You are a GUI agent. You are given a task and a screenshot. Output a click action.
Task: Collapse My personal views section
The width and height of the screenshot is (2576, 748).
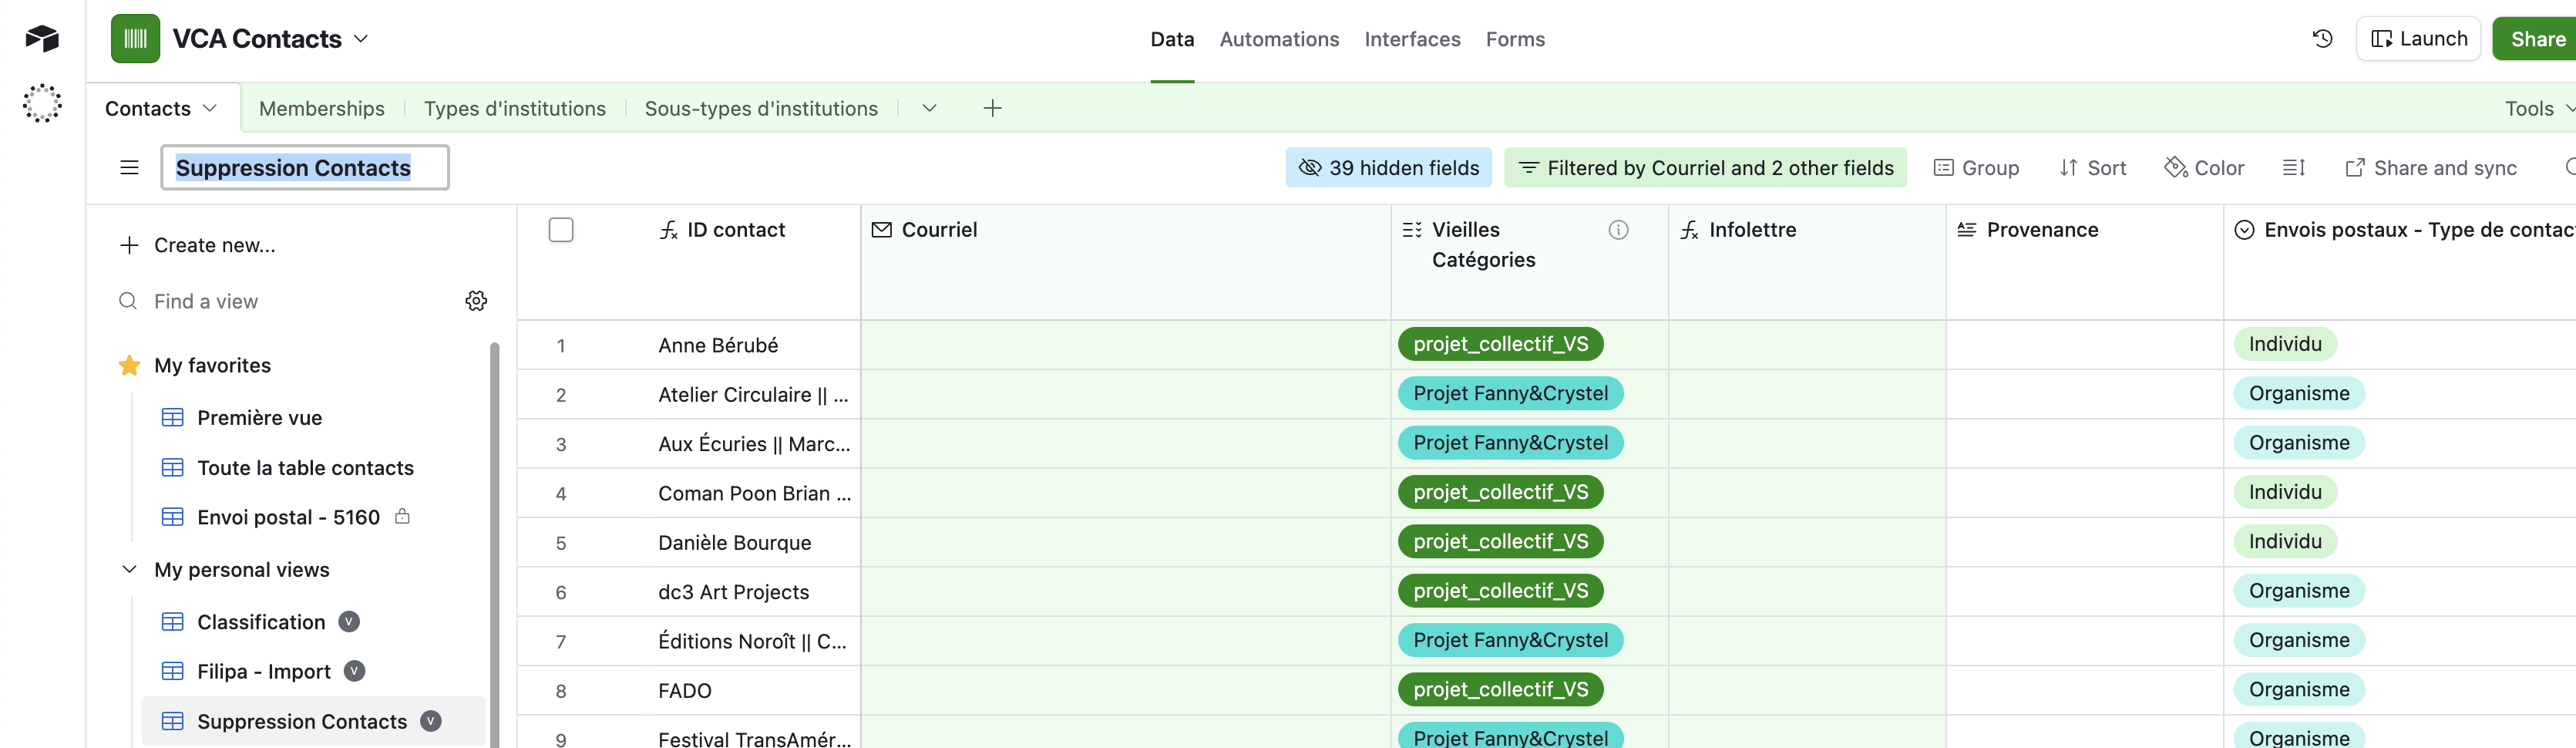point(129,569)
